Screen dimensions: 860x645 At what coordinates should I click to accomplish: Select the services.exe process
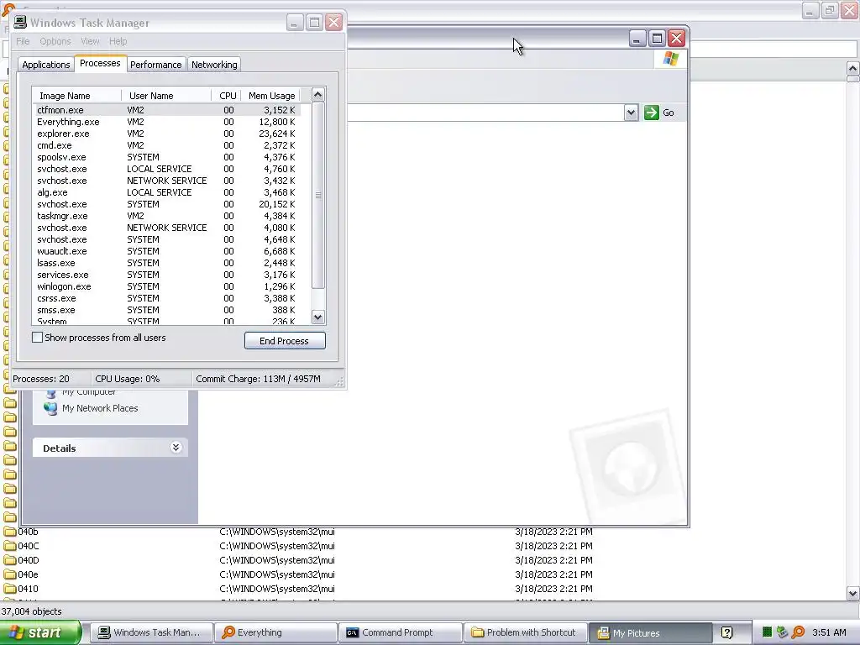(x=167, y=275)
